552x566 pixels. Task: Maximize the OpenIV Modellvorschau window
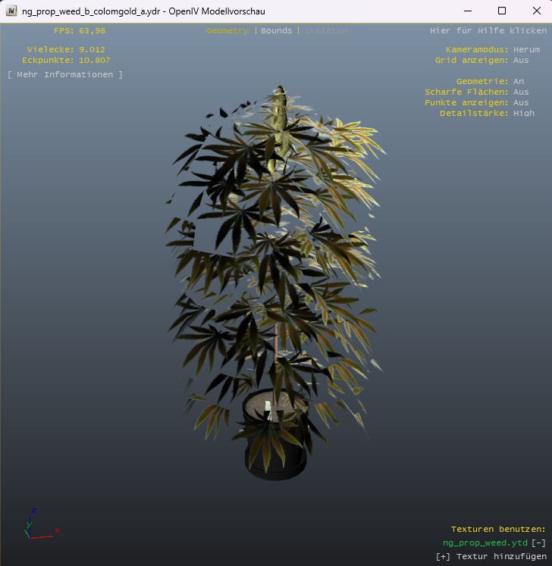click(502, 11)
